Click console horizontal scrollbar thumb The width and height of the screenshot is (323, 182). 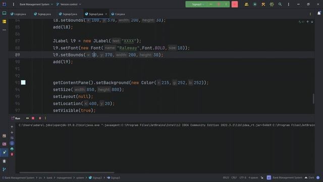coord(67,172)
